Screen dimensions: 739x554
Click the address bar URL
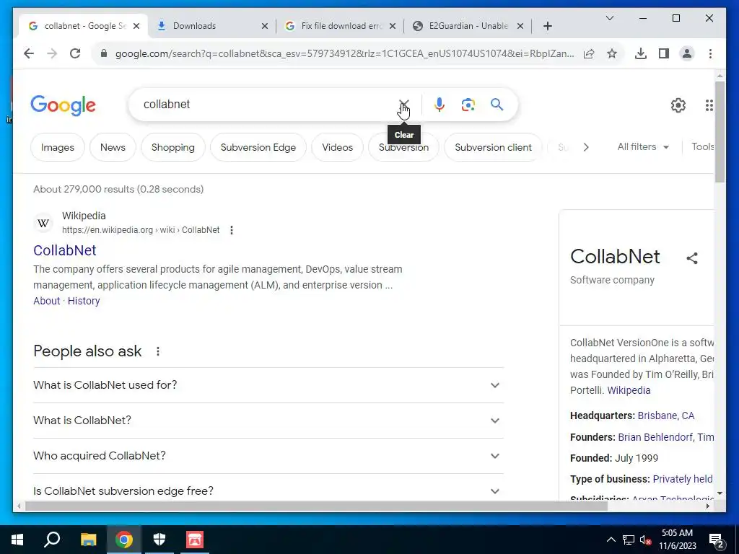pos(344,53)
